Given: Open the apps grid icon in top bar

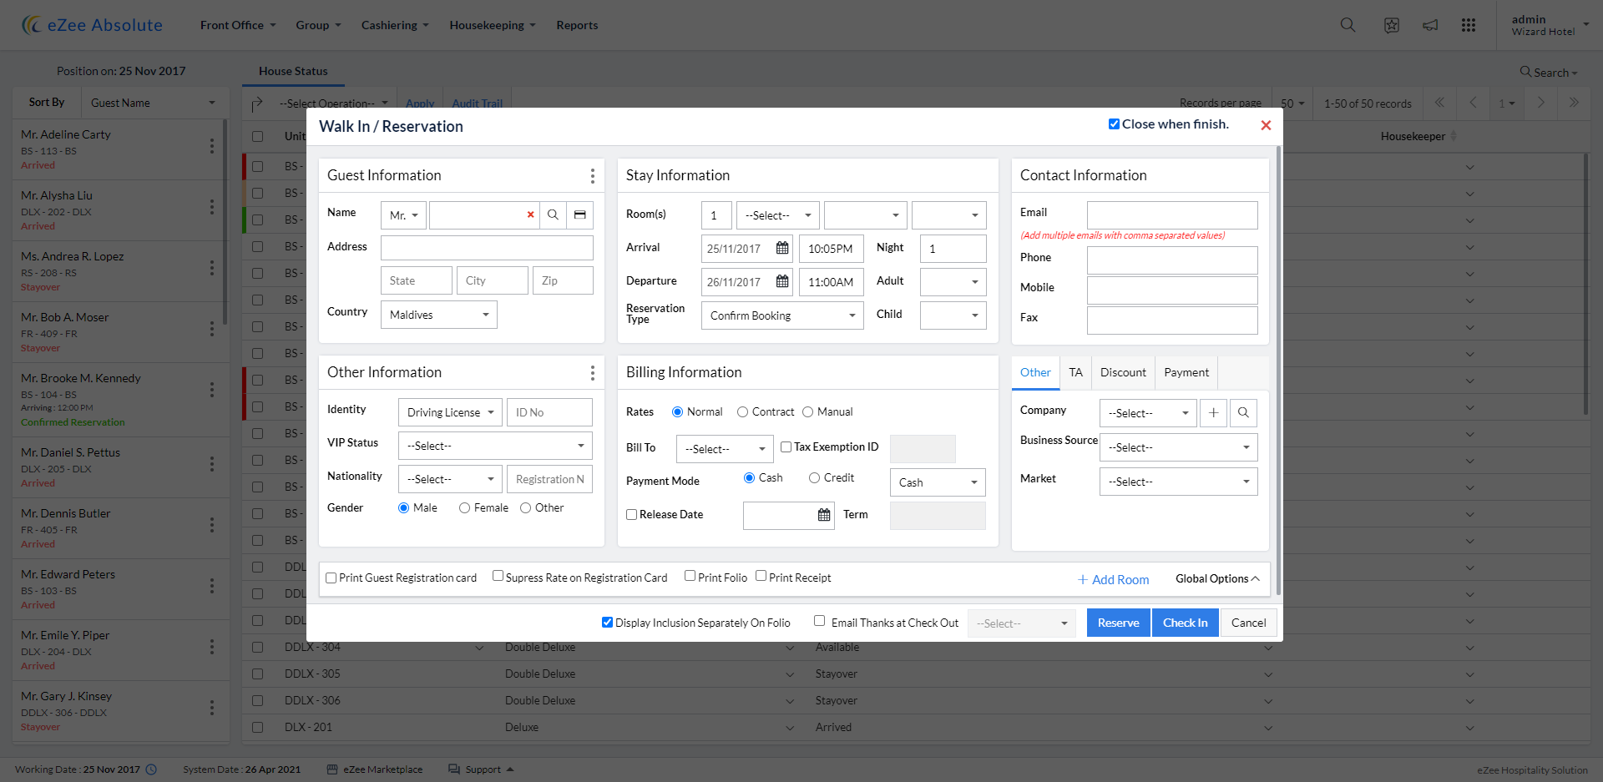Looking at the screenshot, I should pyautogui.click(x=1469, y=25).
